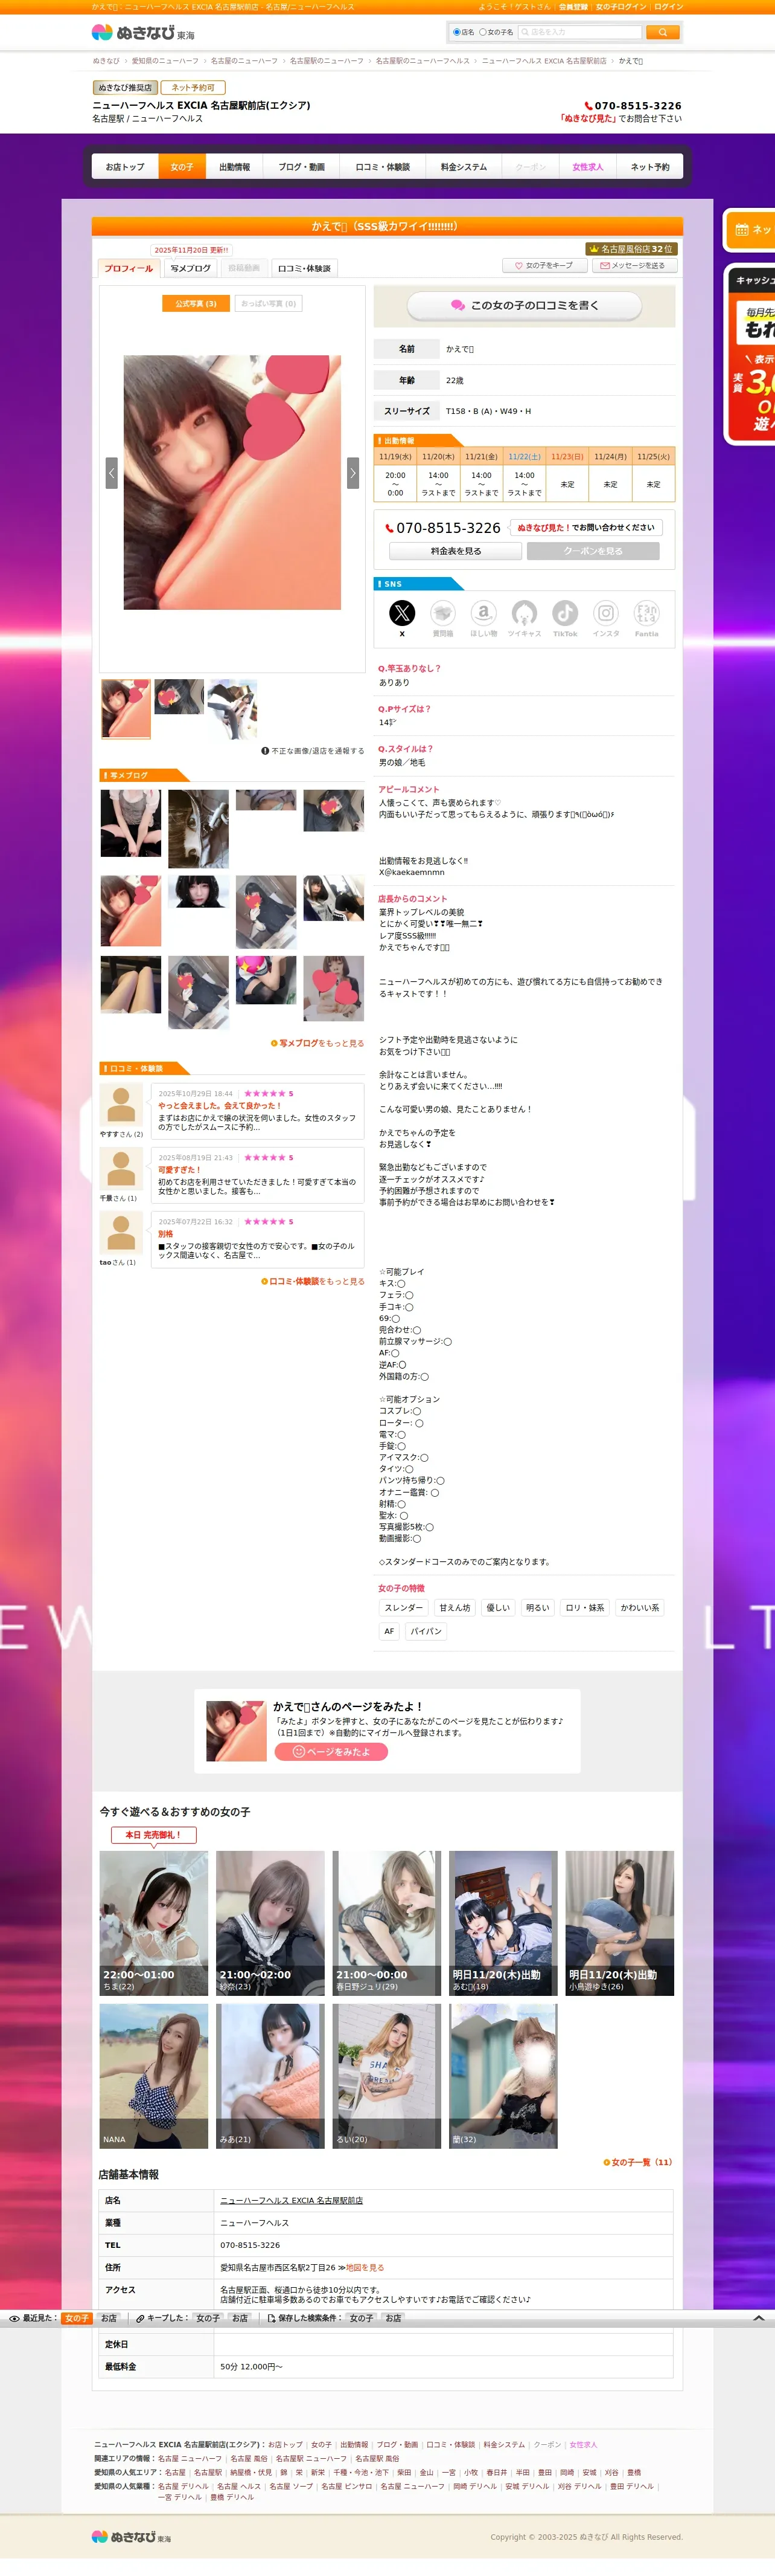Viewport: 775px width, 2576px height.
Task: Click the 名古屋風俗店 32位 crown rank badge
Action: 630,249
